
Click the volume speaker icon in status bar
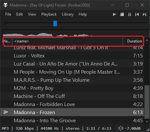pyautogui.click(x=121, y=128)
